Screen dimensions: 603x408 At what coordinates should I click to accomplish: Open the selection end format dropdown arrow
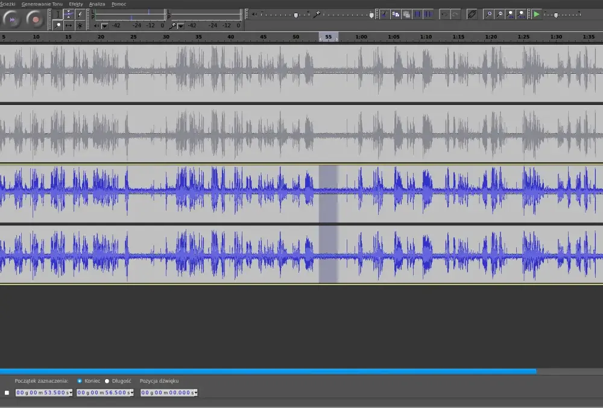131,393
